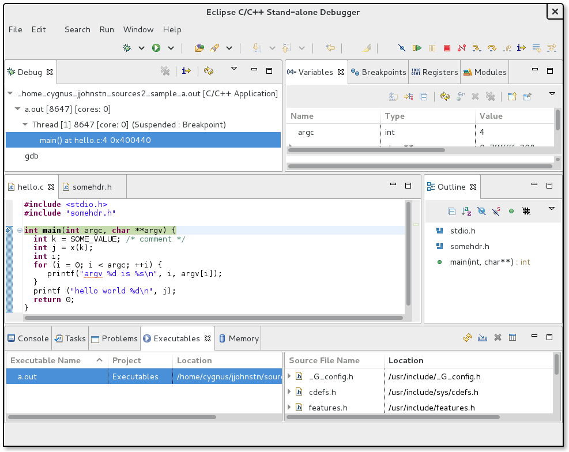This screenshot has height=452, width=569.
Task: Click Collapse All in Variables toolbar
Action: 424,96
